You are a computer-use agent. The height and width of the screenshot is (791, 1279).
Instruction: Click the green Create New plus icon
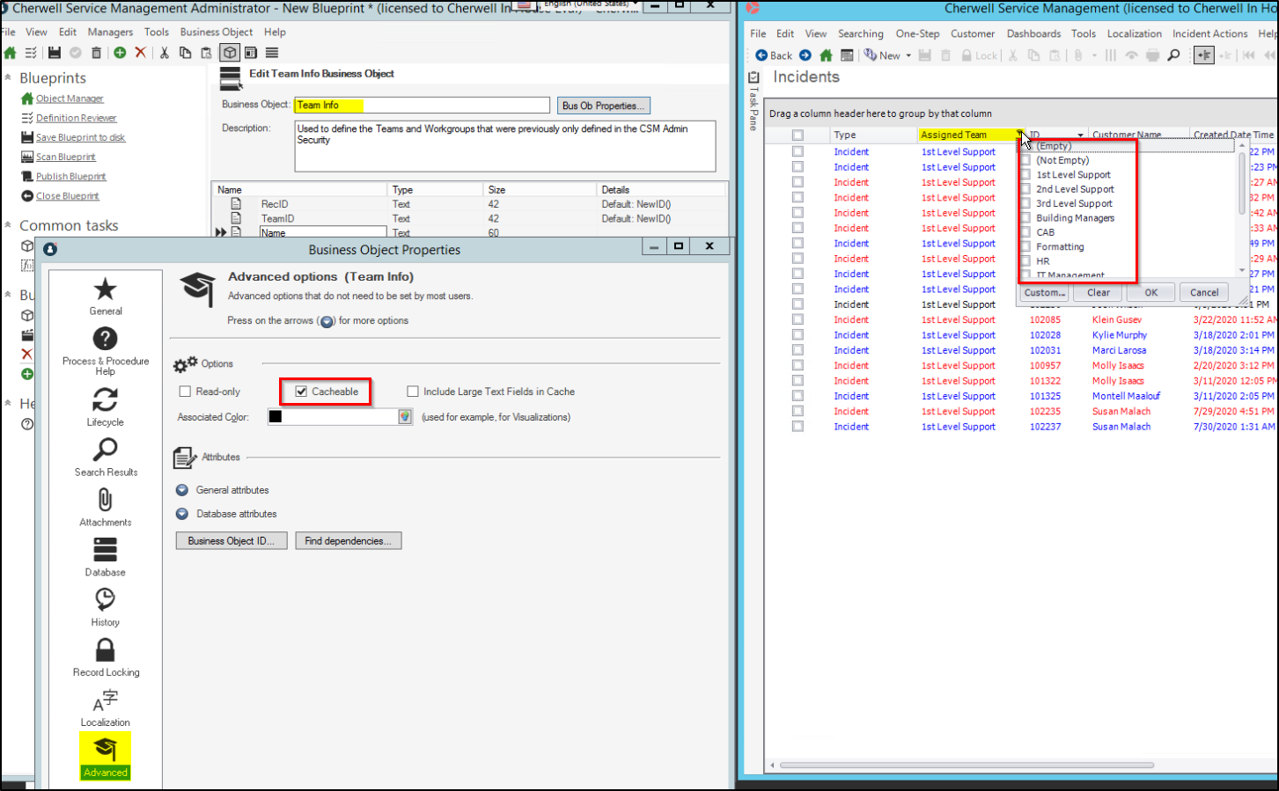click(x=119, y=53)
